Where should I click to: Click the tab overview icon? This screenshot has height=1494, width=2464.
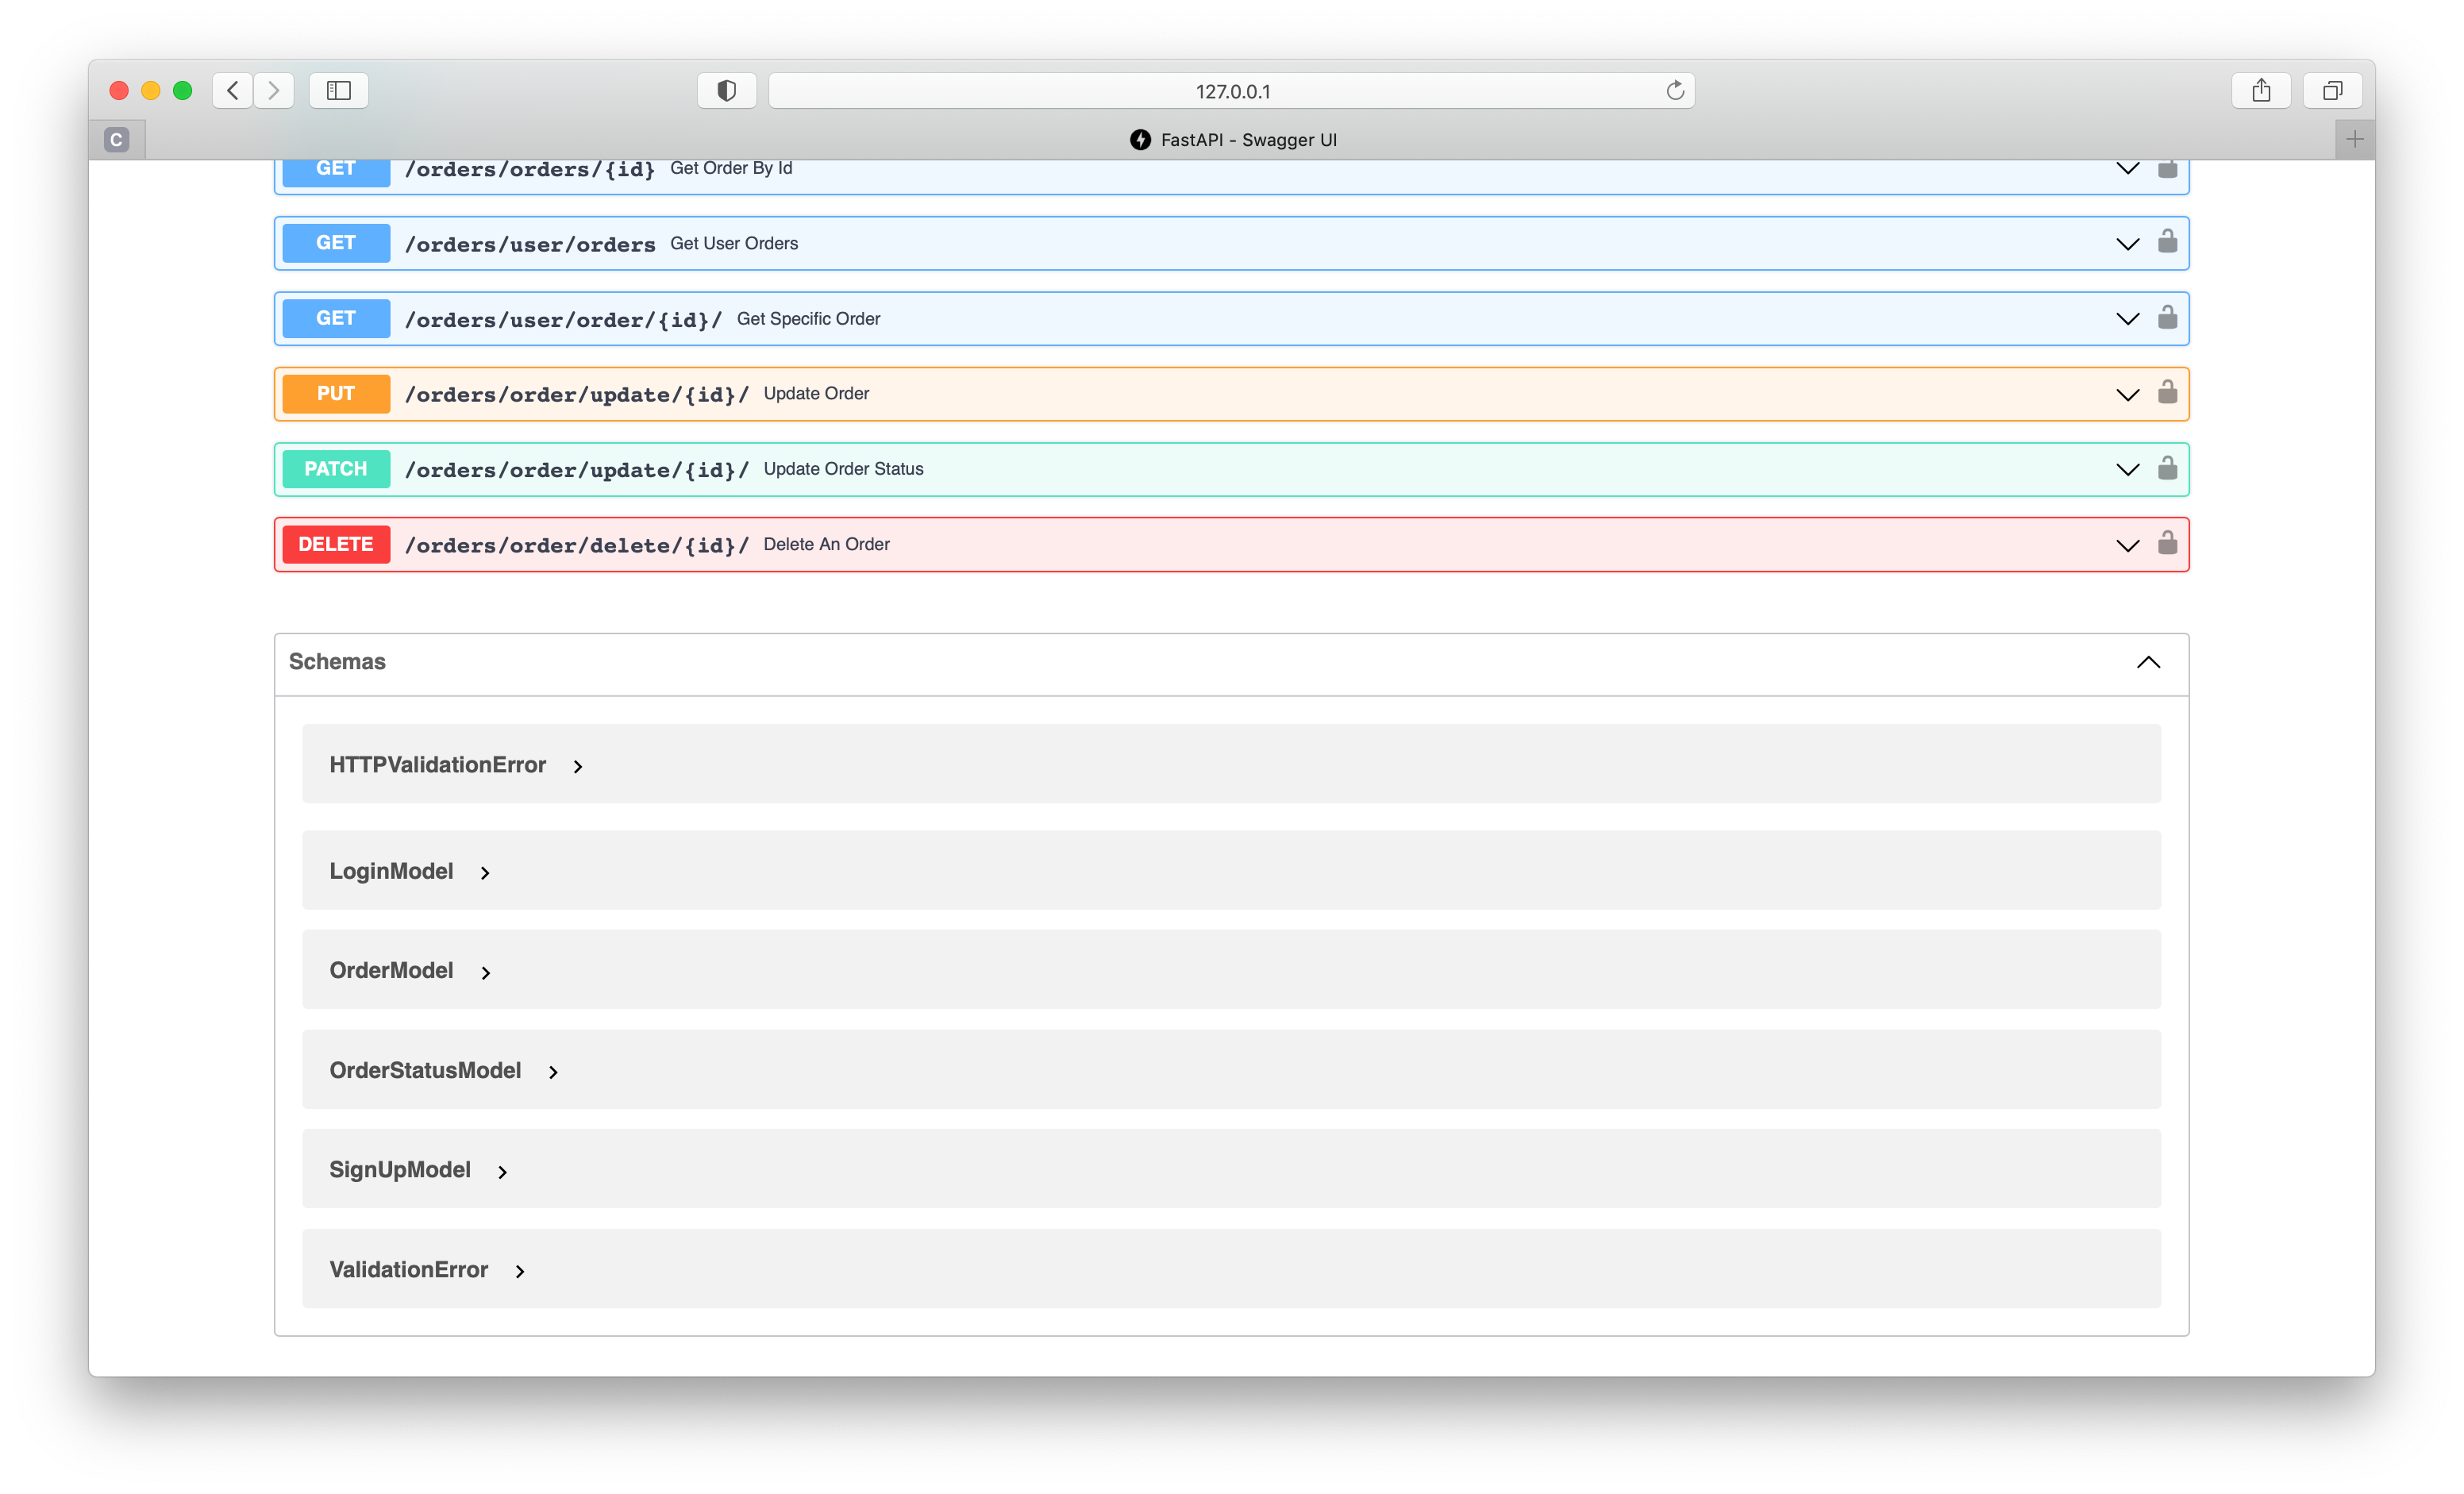pos(2331,90)
